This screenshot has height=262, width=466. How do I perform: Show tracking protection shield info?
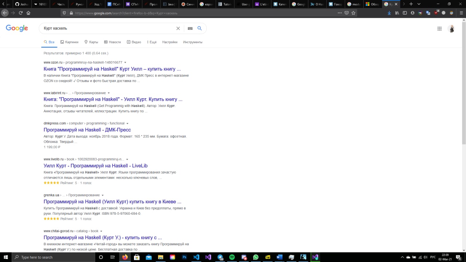click(64, 13)
